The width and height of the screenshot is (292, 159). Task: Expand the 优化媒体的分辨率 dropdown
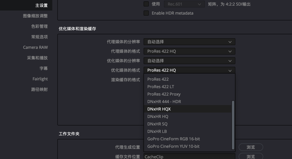189,61
